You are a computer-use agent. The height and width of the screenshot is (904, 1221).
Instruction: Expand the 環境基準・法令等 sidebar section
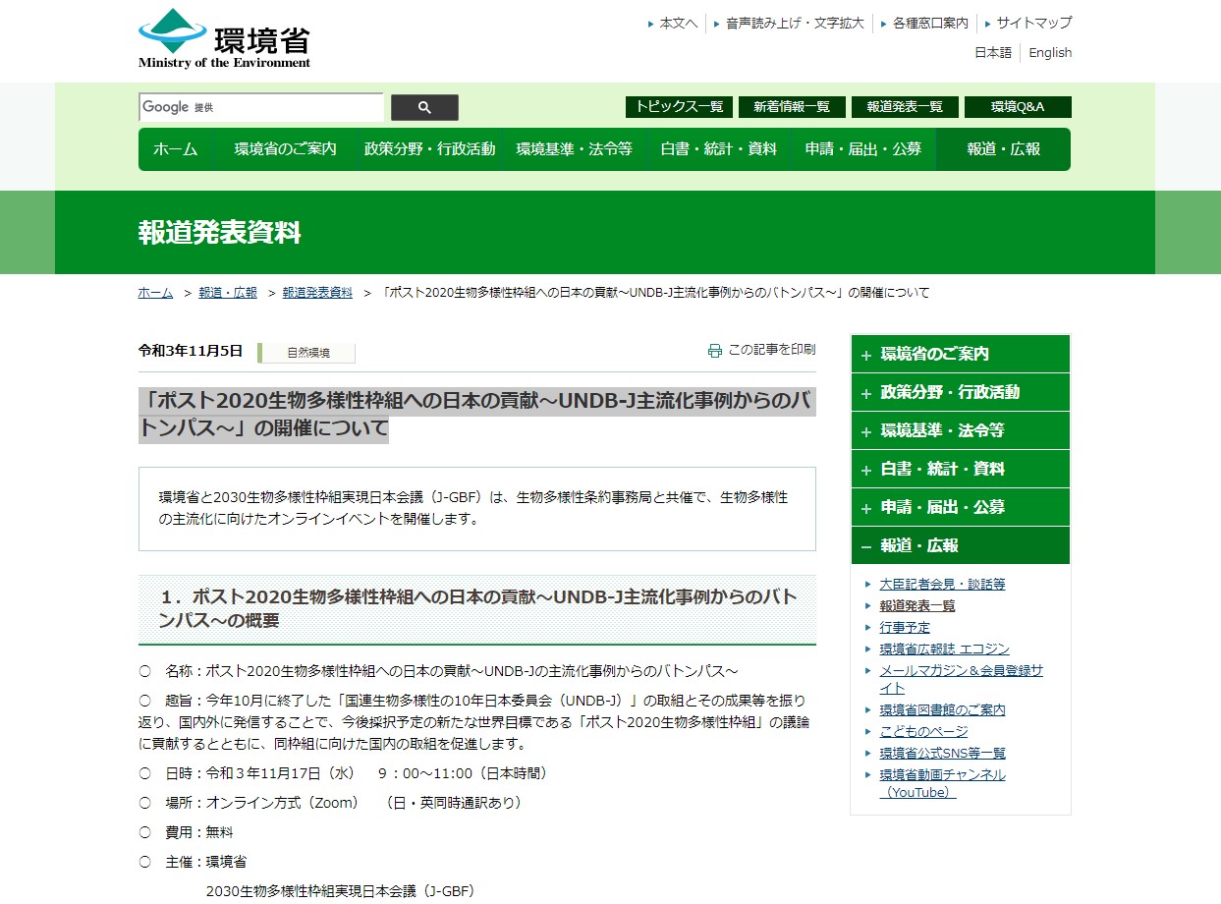865,431
